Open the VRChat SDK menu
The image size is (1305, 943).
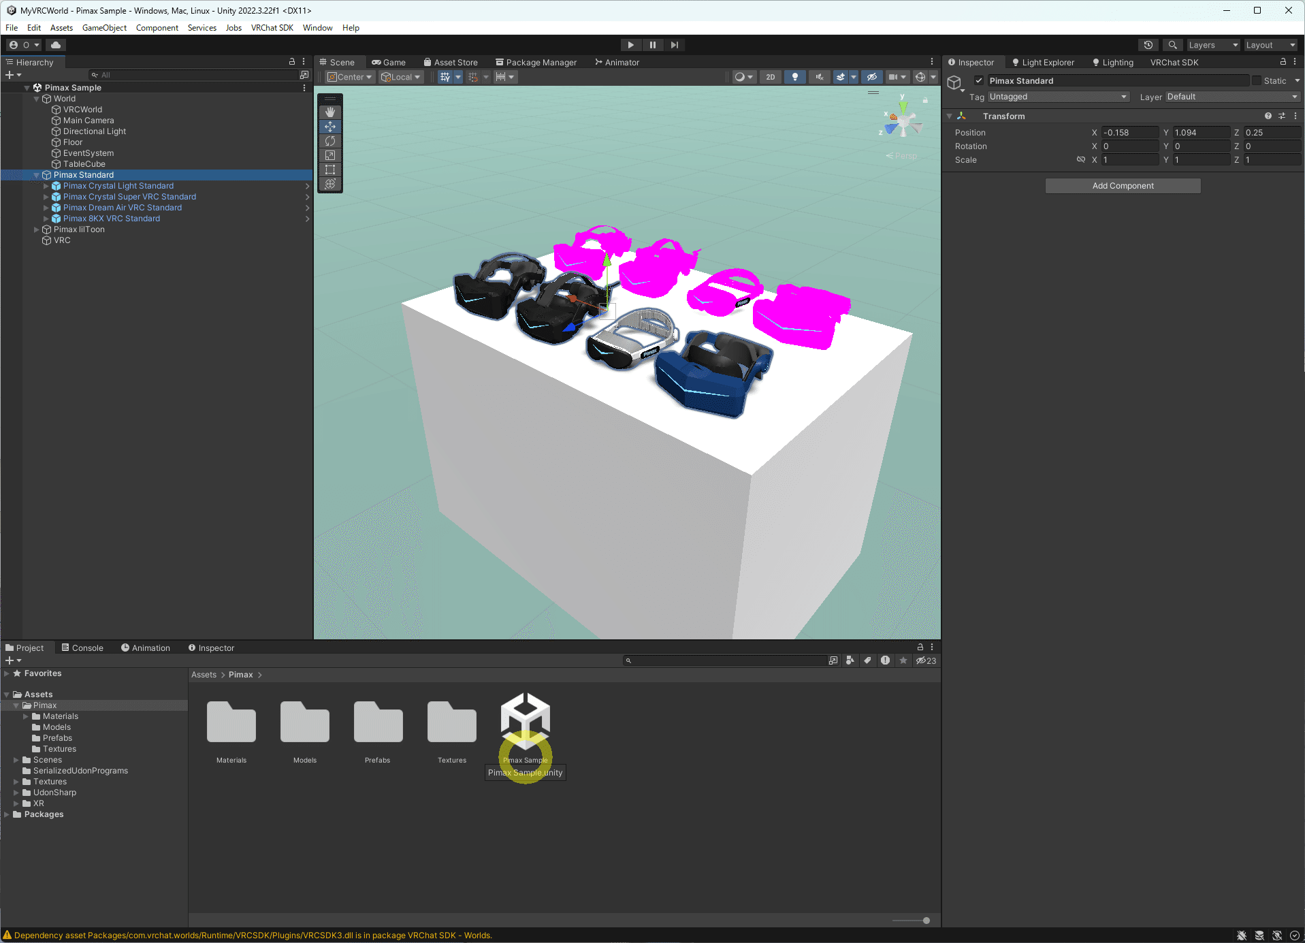coord(272,28)
